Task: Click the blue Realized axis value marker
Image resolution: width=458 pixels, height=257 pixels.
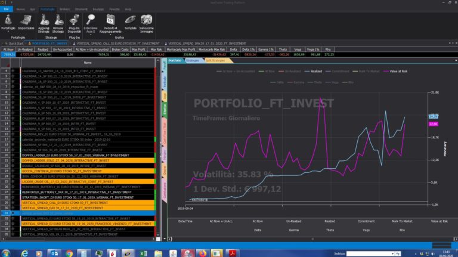Action: pos(434,116)
